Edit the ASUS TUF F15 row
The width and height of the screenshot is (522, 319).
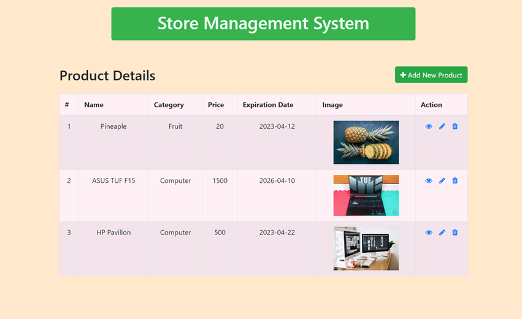[x=442, y=181]
